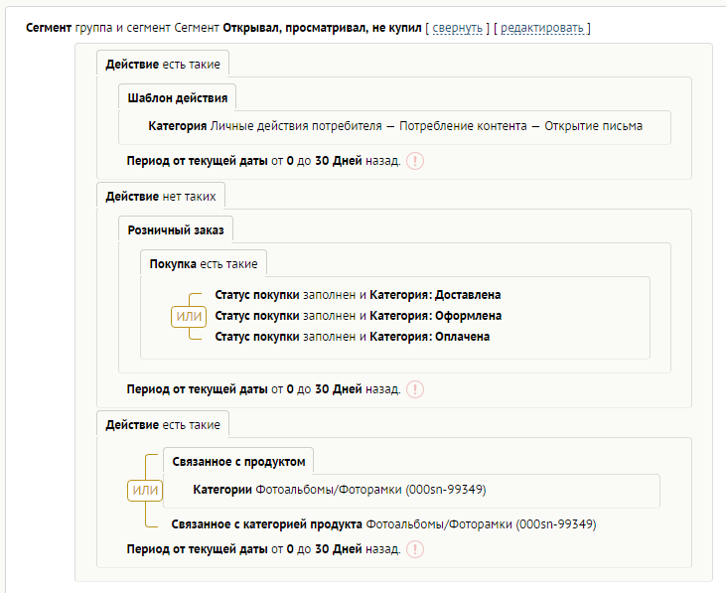Click the Покупка есть такие header
The image size is (726, 593).
click(204, 263)
